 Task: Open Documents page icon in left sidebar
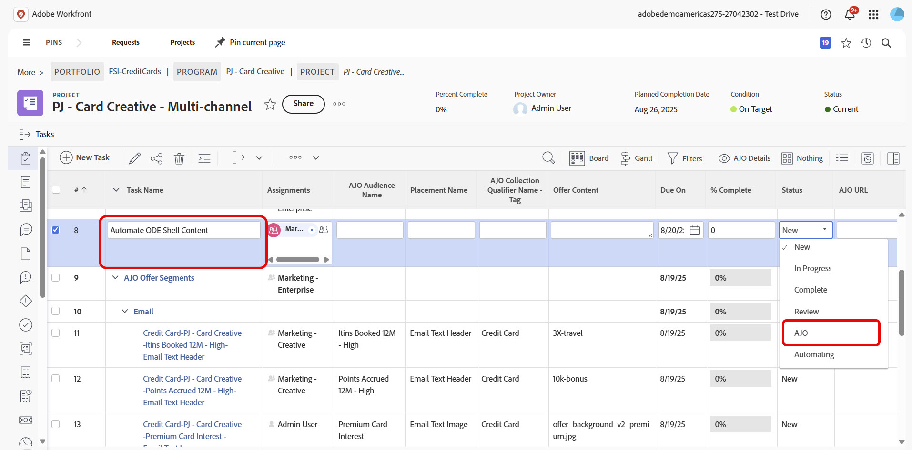click(x=26, y=254)
